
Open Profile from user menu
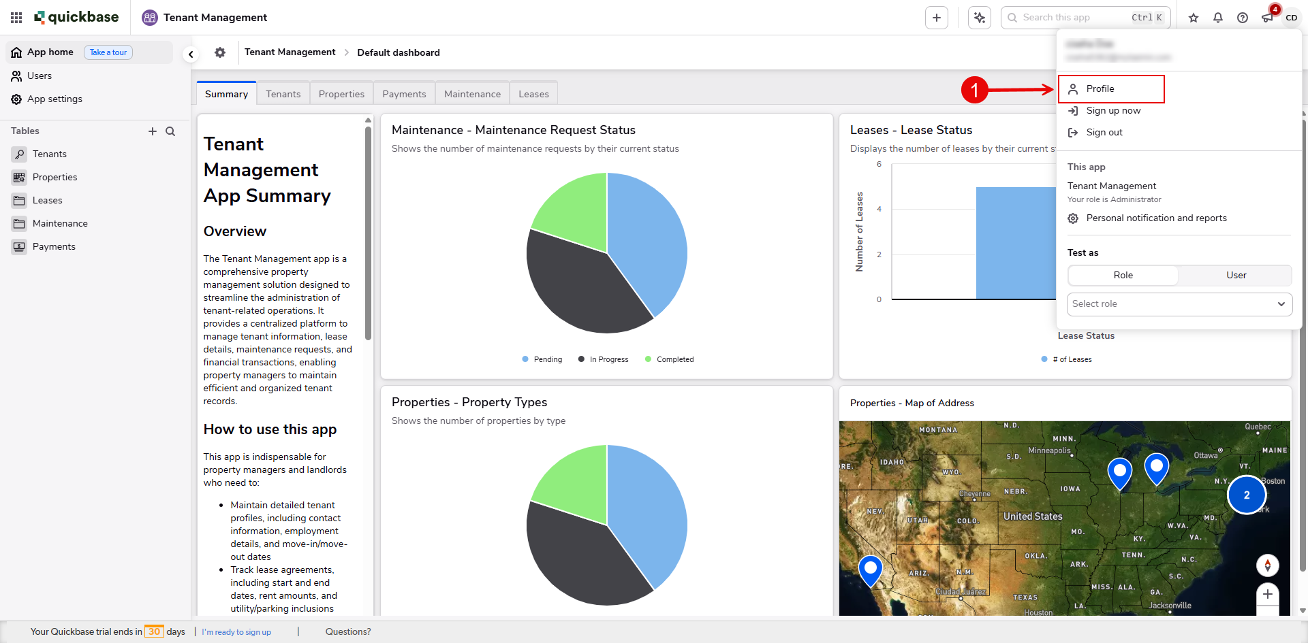click(x=1111, y=89)
